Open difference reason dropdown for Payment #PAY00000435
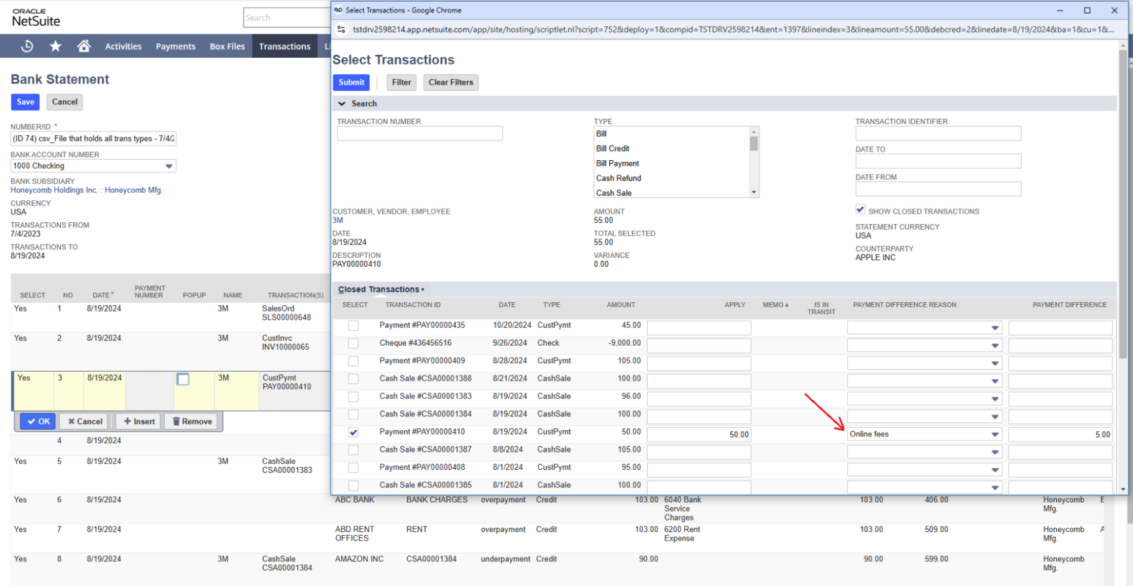This screenshot has height=586, width=1133. point(995,328)
